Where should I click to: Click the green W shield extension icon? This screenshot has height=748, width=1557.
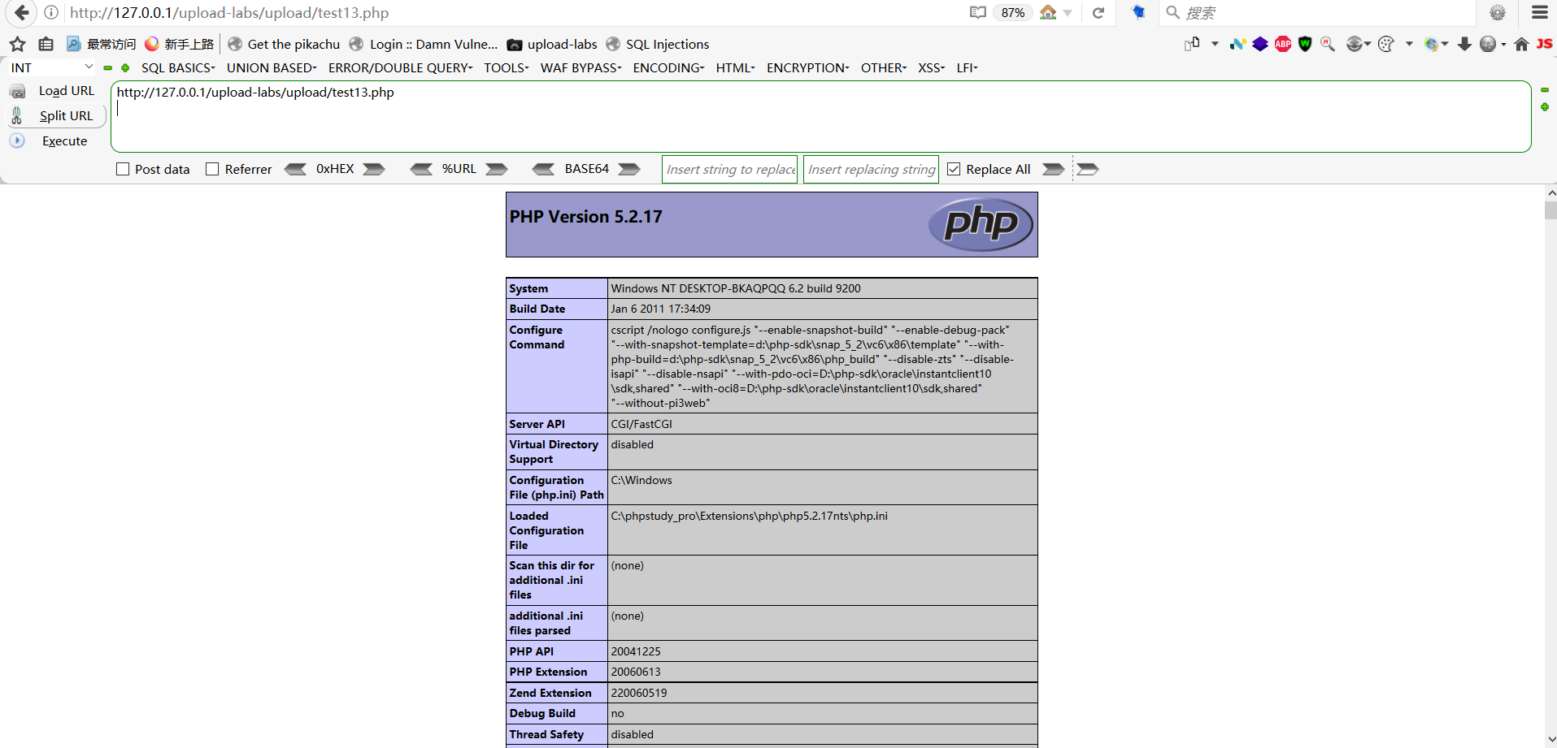(1305, 44)
